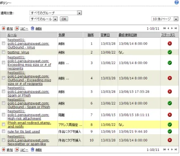The image size is (180, 156).
Task: Toggle status icon for Spam or Phish rule order 5
Action: pos(170,91)
